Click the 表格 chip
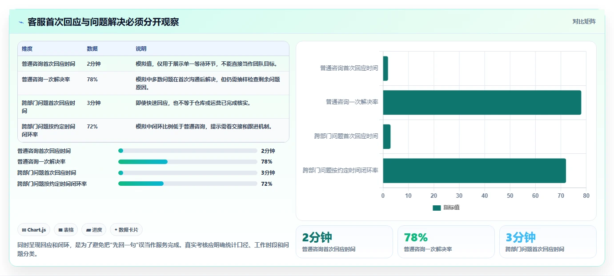The image size is (614, 276). pos(66,230)
